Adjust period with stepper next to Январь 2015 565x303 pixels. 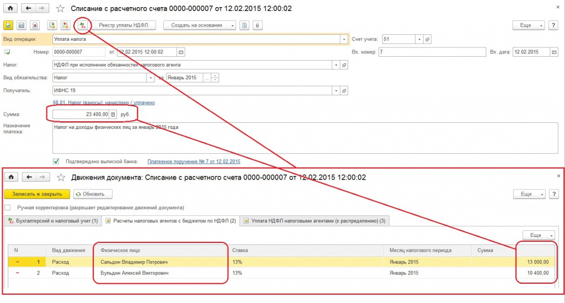click(215, 78)
